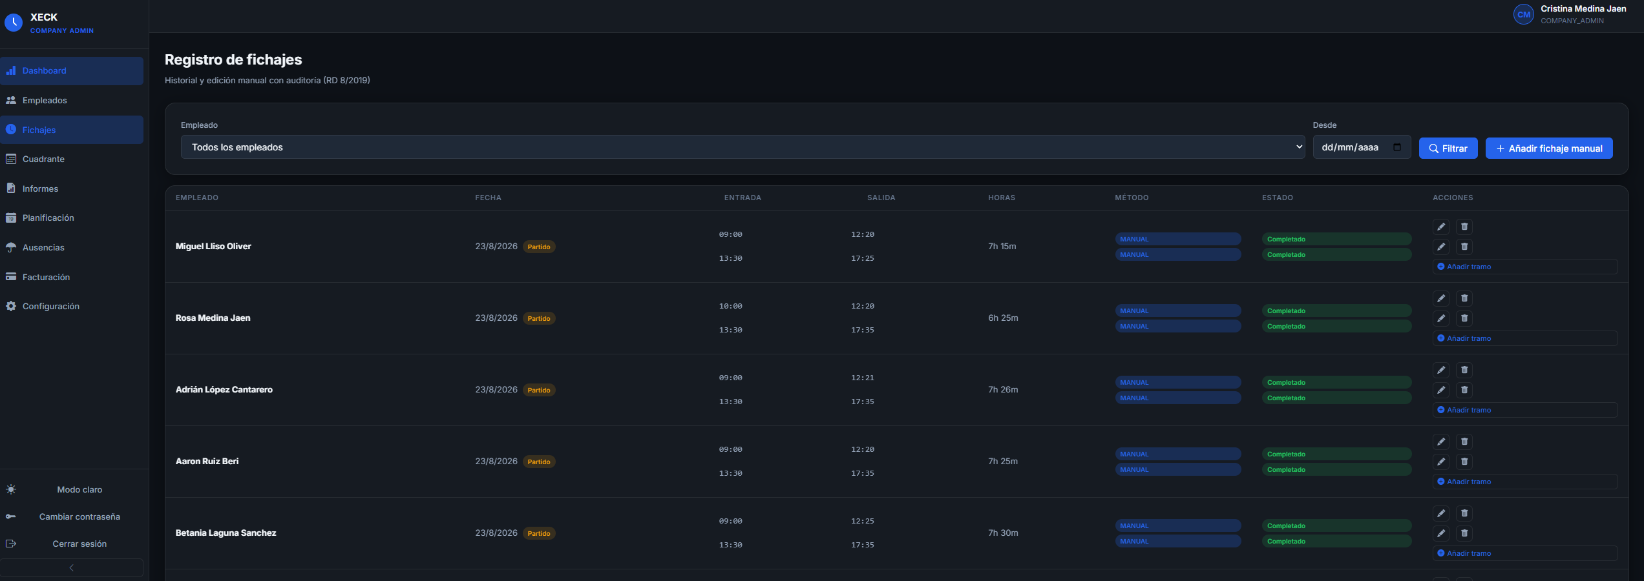Click the CM user avatar
Screen dimensions: 1644x581
click(x=1524, y=14)
